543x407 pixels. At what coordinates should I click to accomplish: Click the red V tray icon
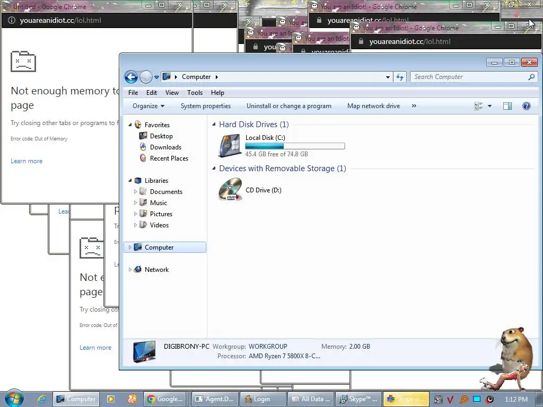[450, 400]
